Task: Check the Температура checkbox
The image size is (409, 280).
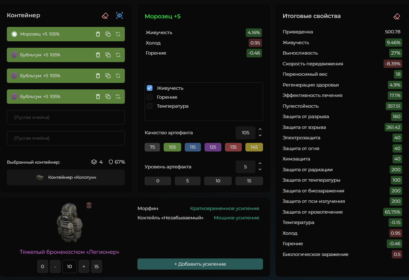Action: coord(150,106)
